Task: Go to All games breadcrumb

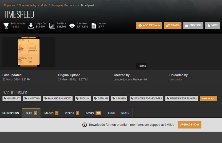Action: point(9,5)
